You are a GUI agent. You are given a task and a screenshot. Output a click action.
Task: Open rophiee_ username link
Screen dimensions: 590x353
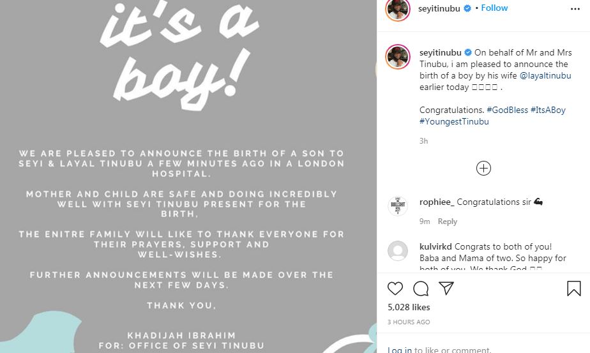coord(437,202)
